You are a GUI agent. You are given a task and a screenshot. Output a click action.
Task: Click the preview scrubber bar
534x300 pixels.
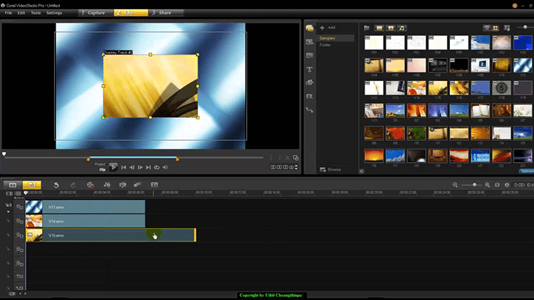coord(134,158)
